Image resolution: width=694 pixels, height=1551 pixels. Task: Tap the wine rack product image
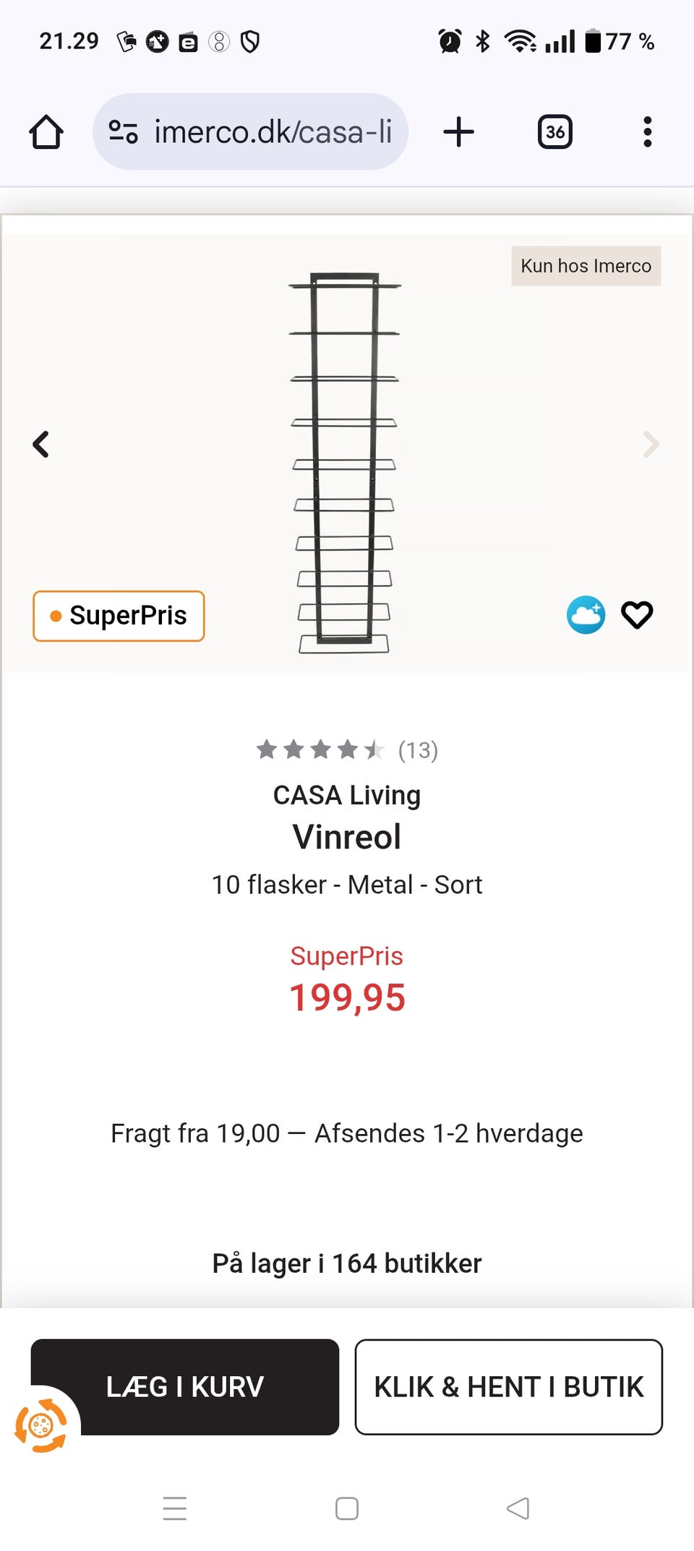click(x=345, y=463)
